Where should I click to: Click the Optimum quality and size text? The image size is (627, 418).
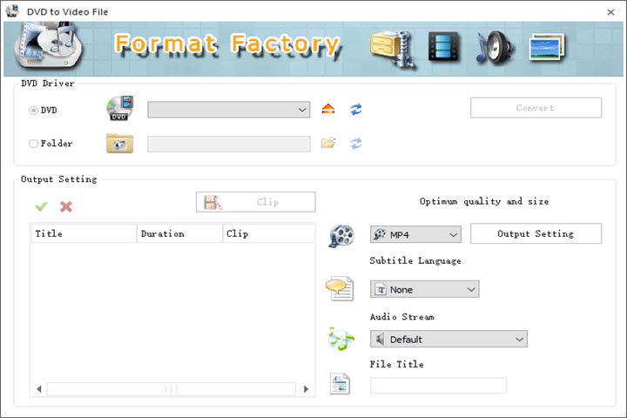click(484, 201)
